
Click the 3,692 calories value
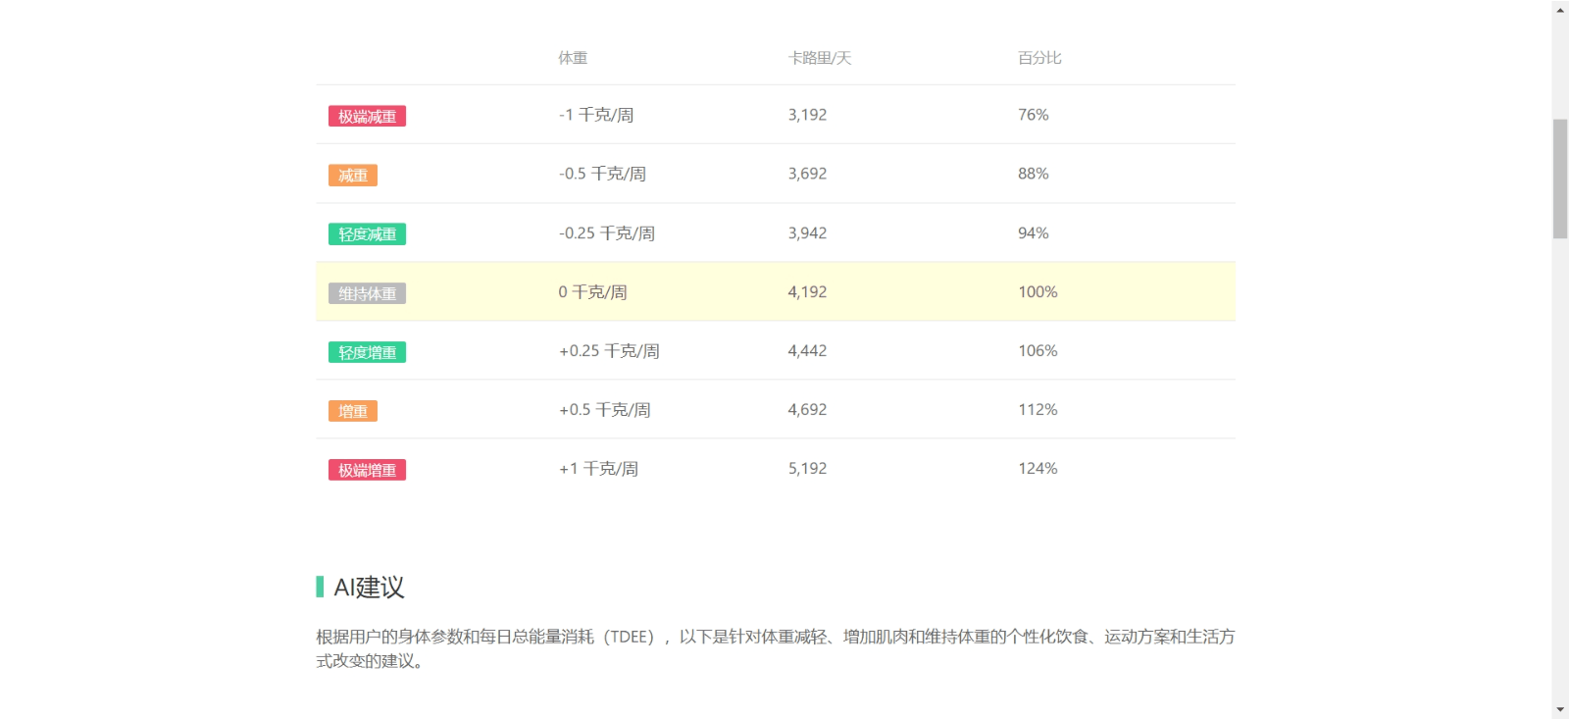tap(807, 174)
